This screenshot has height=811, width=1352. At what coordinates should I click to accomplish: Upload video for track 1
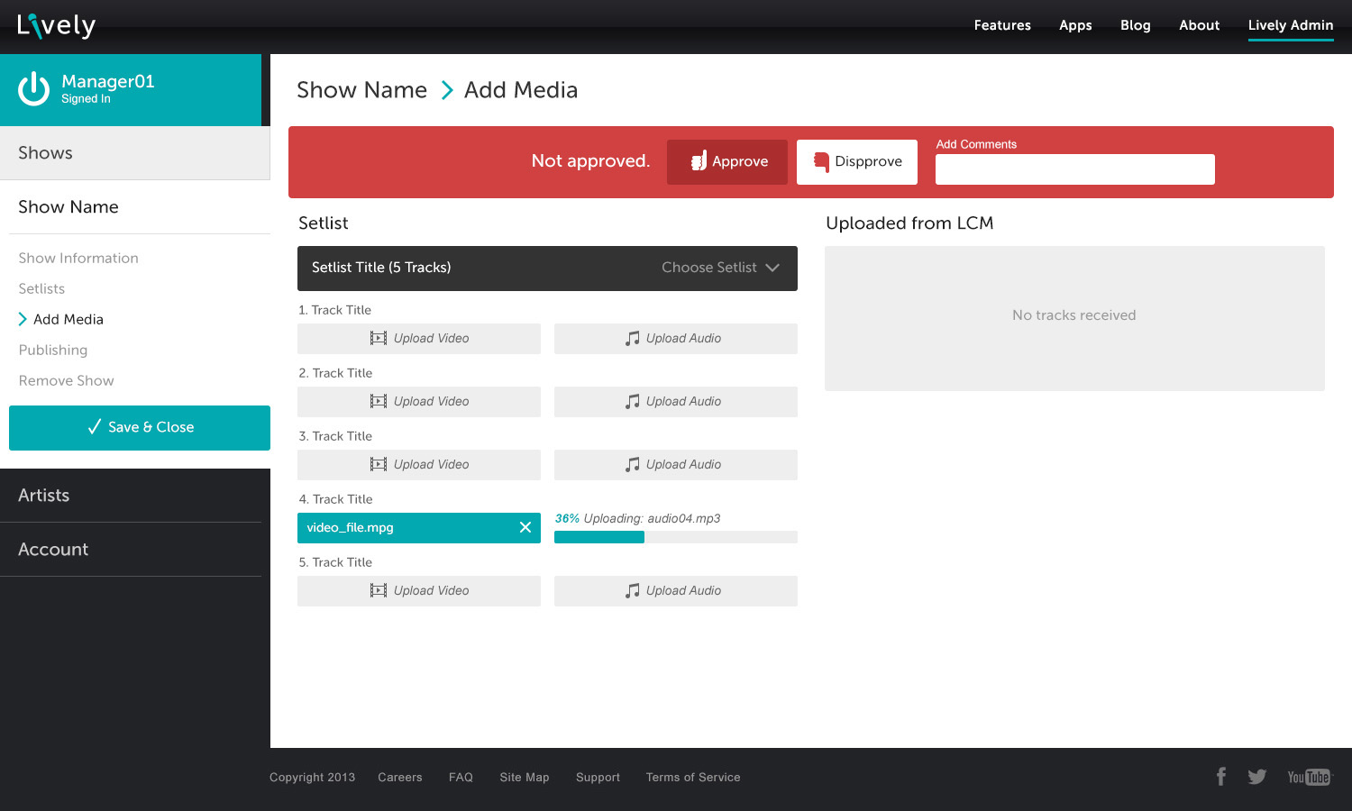click(419, 339)
